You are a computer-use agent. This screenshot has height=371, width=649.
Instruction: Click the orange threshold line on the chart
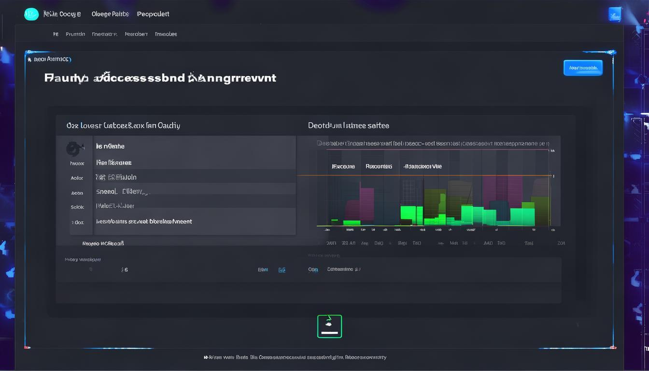tap(435, 175)
